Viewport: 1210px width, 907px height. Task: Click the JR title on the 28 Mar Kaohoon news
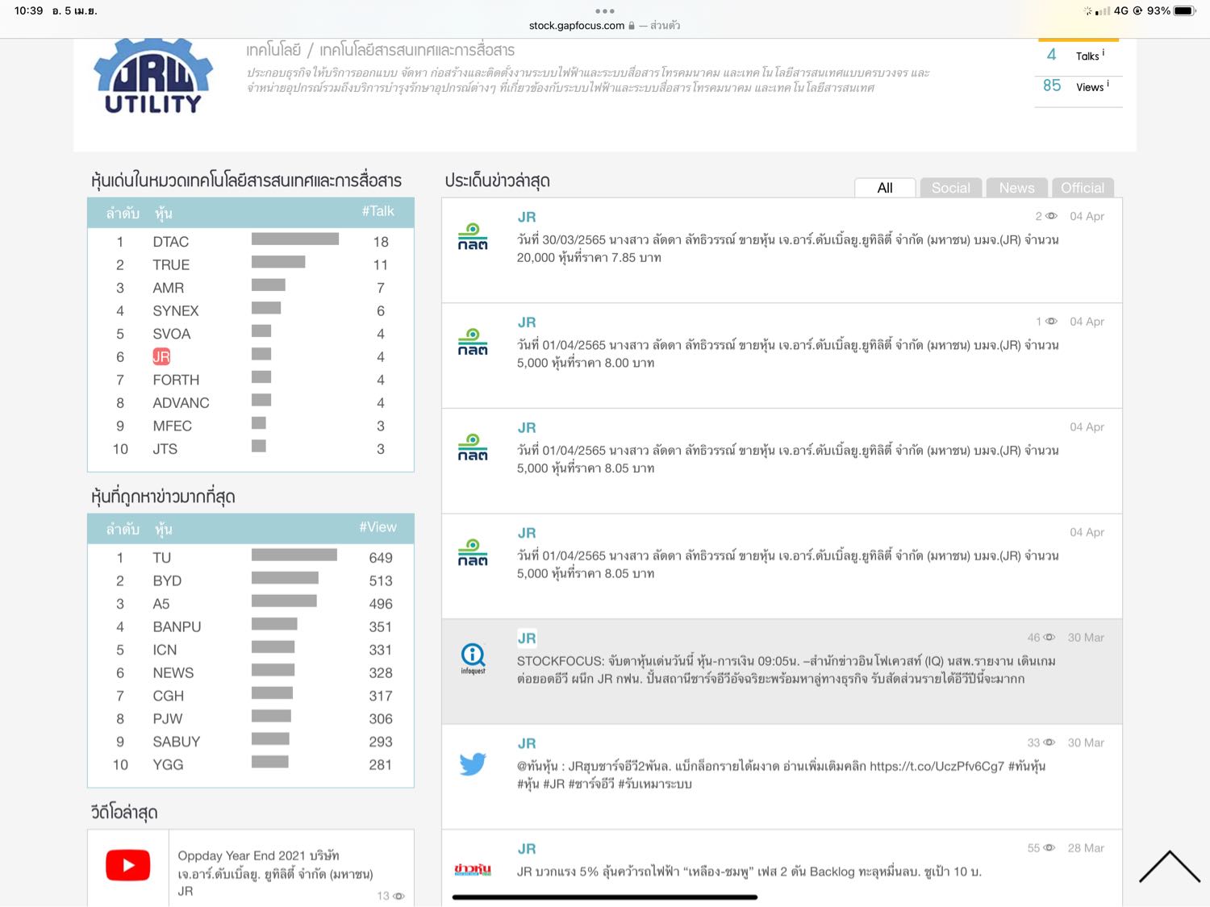click(x=527, y=849)
